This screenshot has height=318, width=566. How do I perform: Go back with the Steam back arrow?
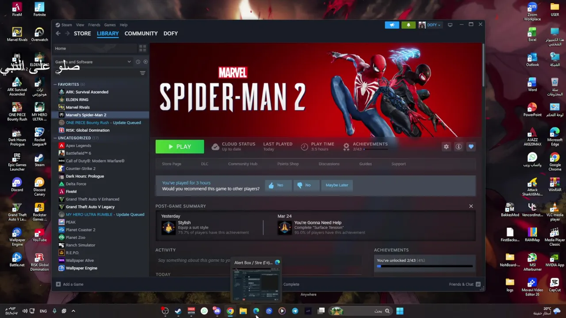pyautogui.click(x=58, y=34)
